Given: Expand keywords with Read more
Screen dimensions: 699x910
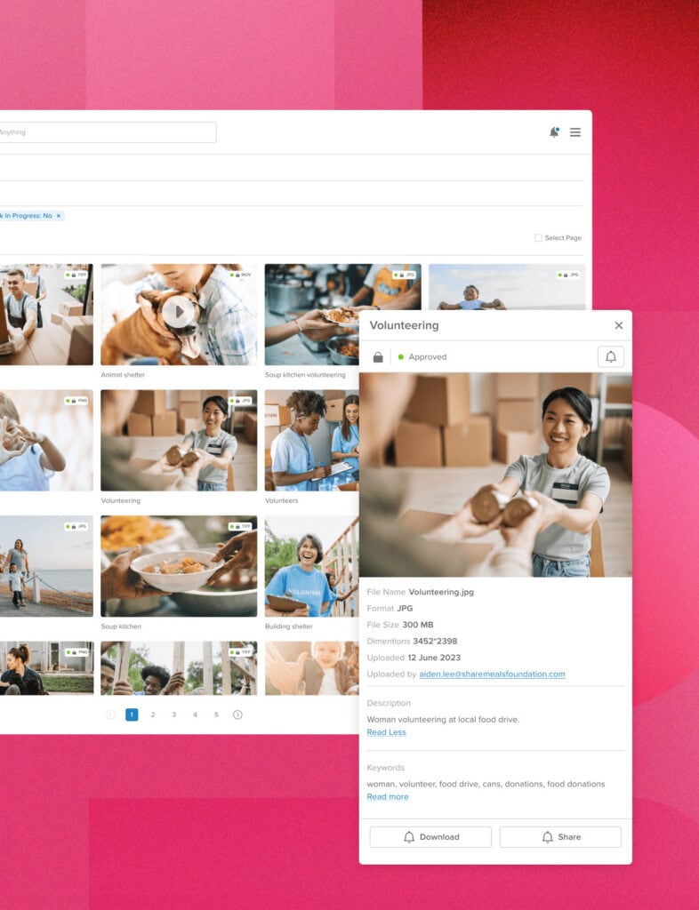Looking at the screenshot, I should coord(388,797).
